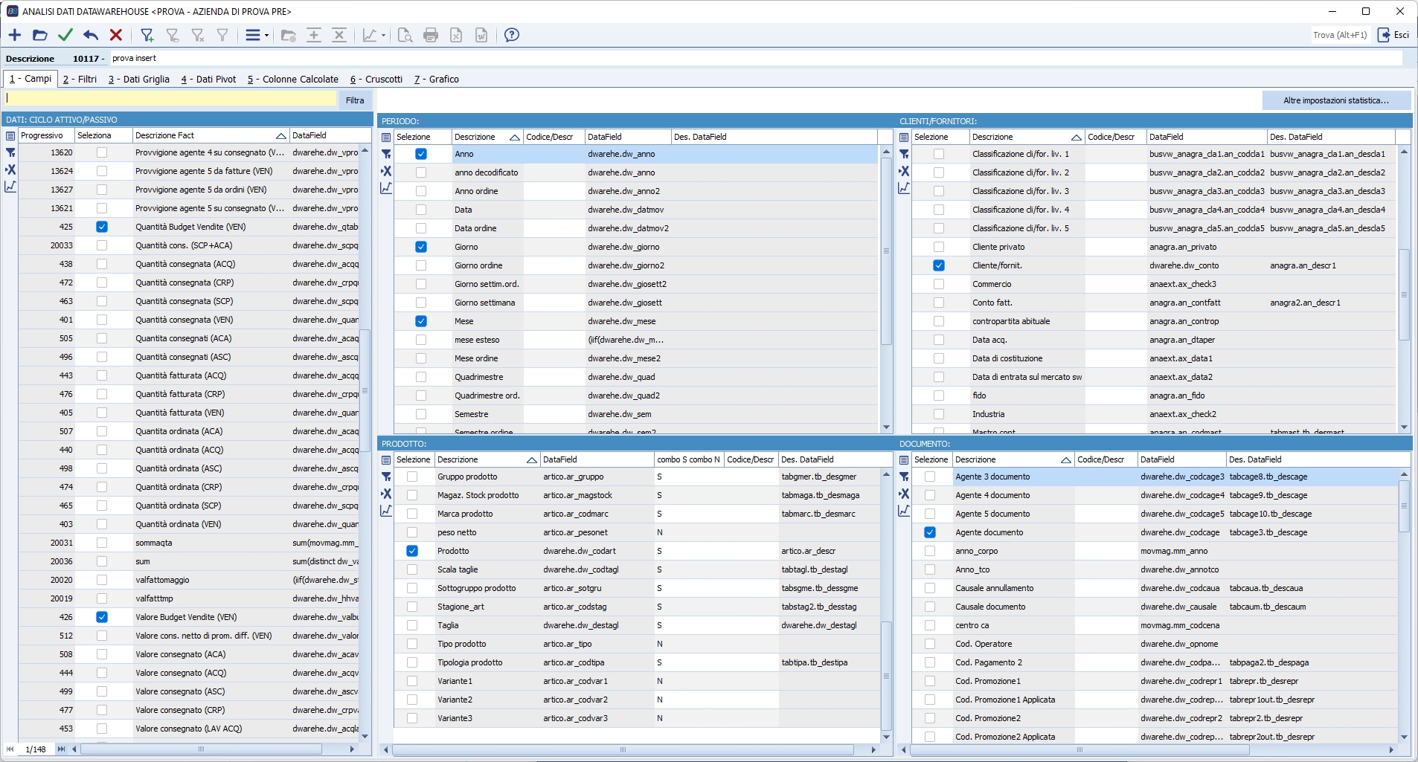Screen dimensions: 1418x762
Task: Switch to the 4 - Dati Pivot tab
Action: [x=208, y=80]
